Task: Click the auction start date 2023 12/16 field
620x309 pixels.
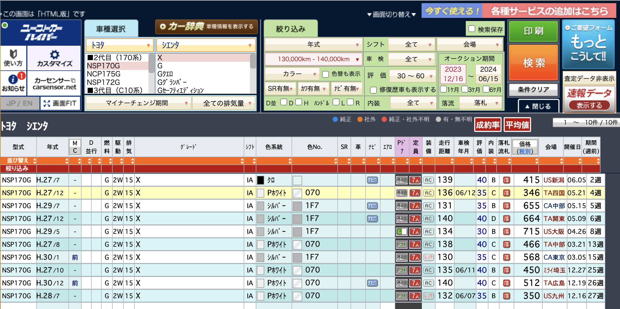Action: pos(453,74)
